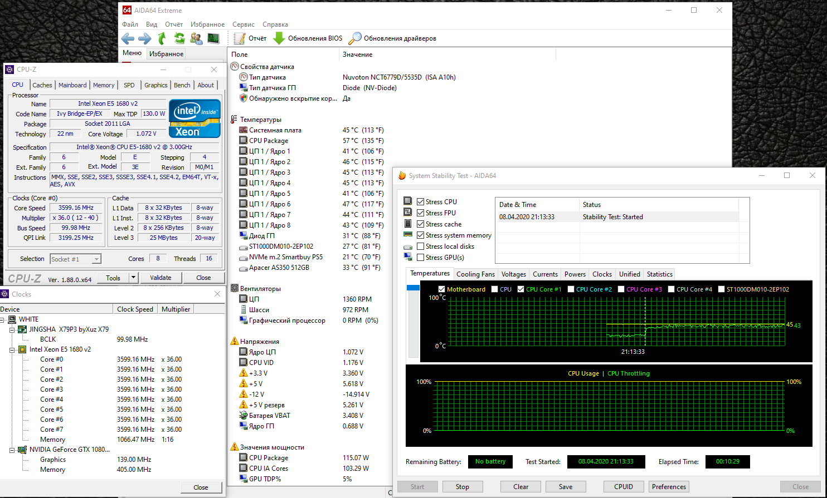Click the icon left of Stress cache

(x=408, y=224)
